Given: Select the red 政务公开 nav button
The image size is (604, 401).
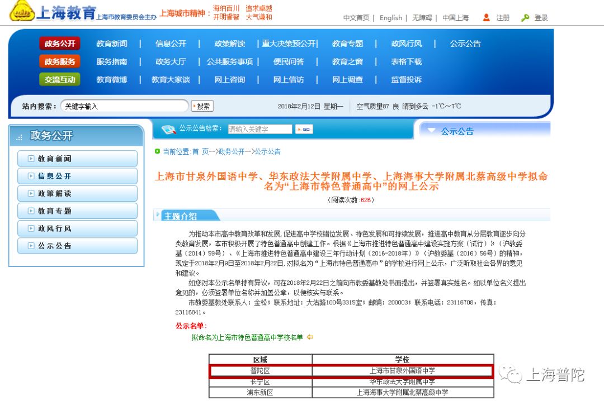Looking at the screenshot, I should point(60,44).
